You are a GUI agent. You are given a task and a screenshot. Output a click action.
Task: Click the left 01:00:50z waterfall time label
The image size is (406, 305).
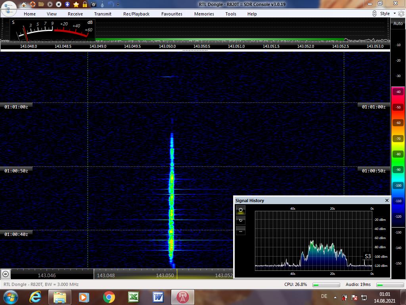(16, 171)
